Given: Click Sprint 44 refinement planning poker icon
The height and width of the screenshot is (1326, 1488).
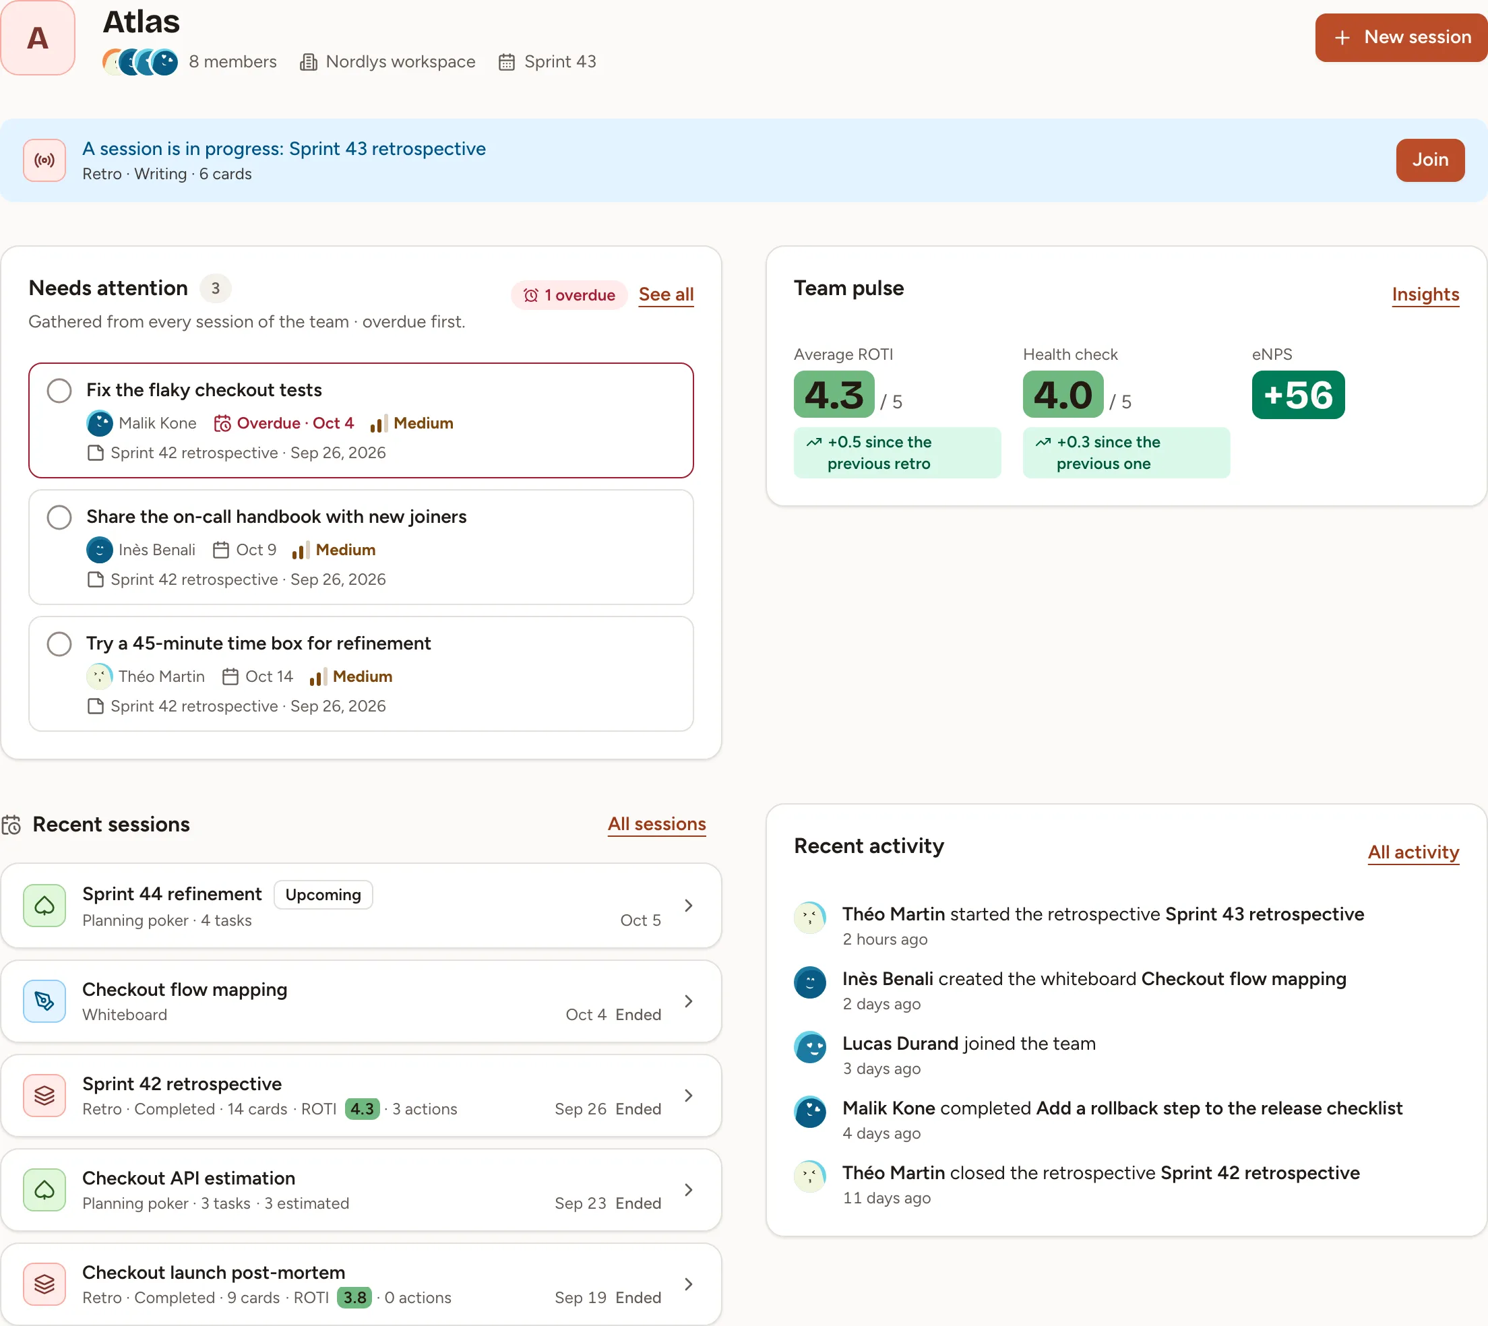Looking at the screenshot, I should 44,906.
